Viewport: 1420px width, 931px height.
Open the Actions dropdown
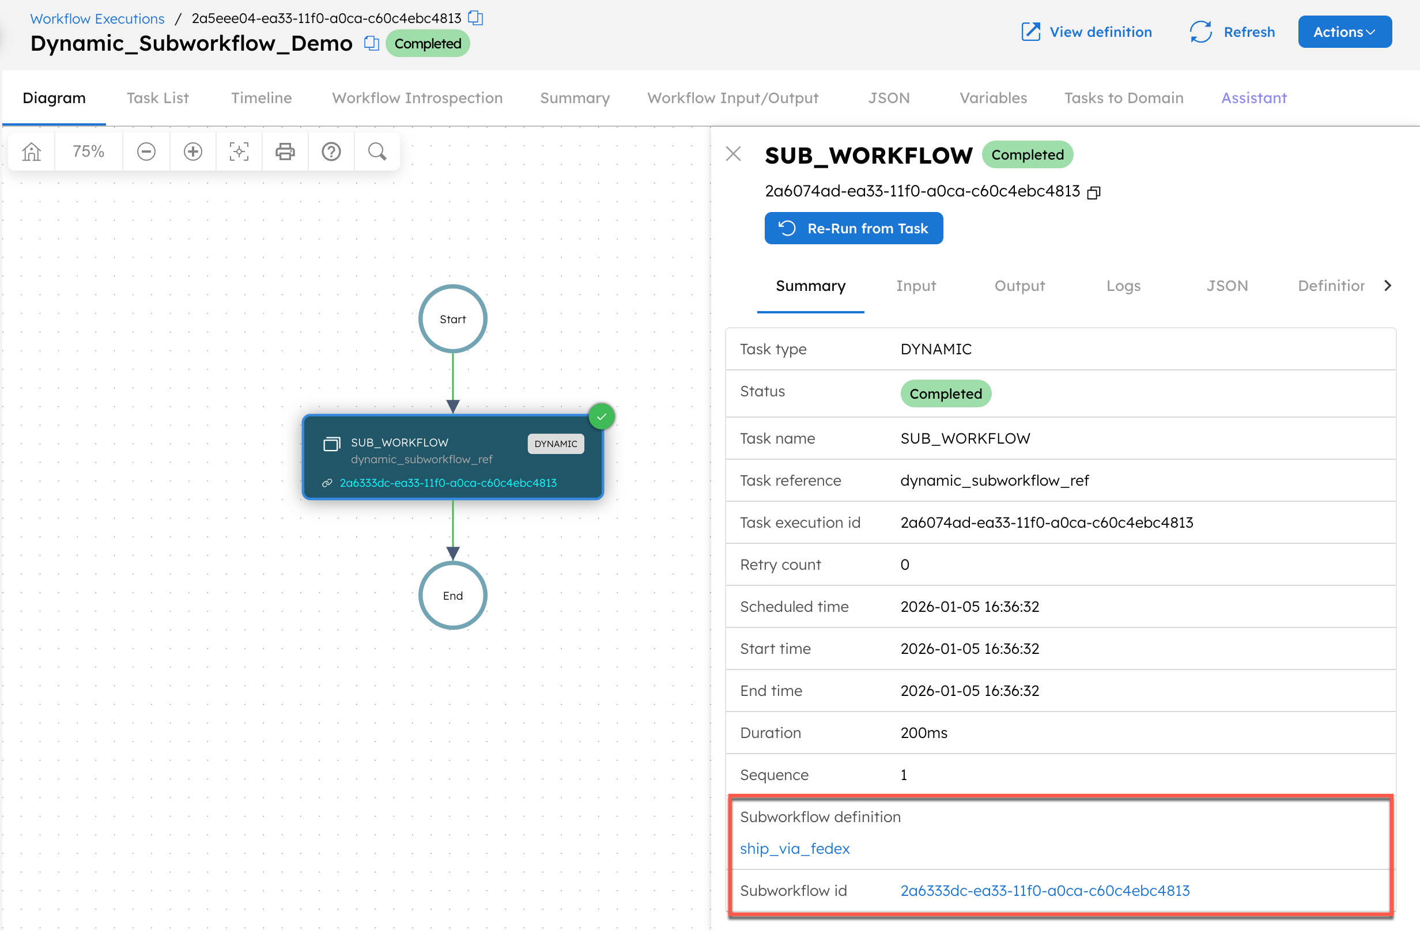(1345, 32)
